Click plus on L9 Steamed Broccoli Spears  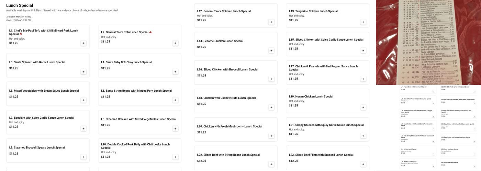click(x=83, y=157)
